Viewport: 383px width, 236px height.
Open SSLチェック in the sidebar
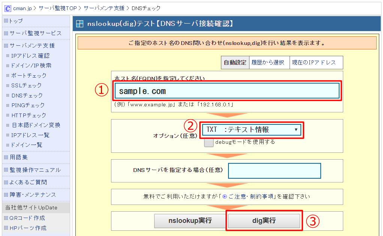coord(26,85)
